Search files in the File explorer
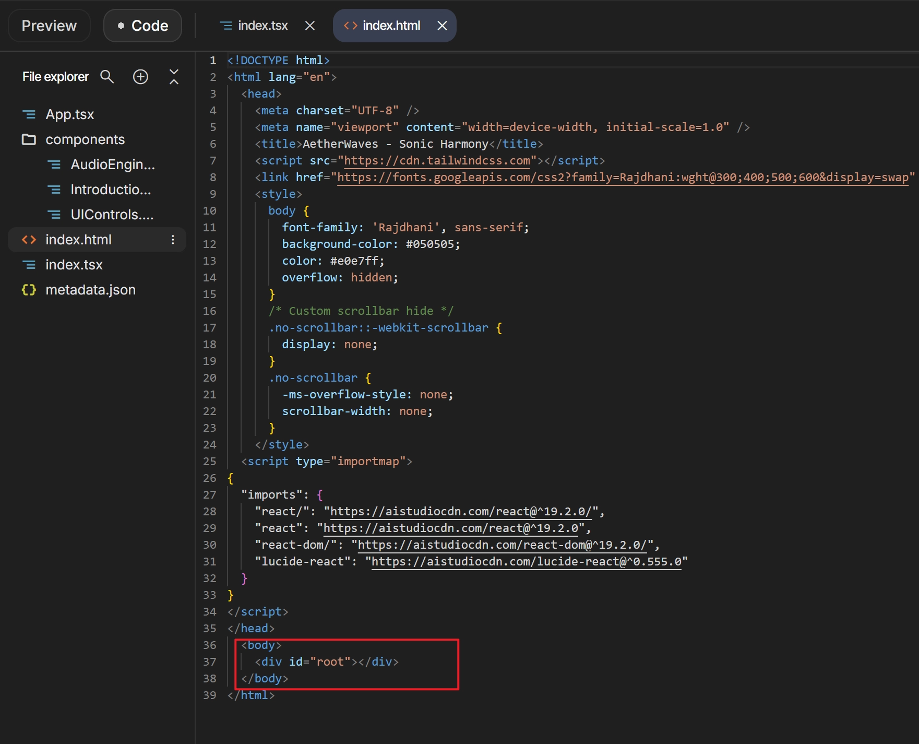This screenshot has width=919, height=744. pyautogui.click(x=107, y=77)
